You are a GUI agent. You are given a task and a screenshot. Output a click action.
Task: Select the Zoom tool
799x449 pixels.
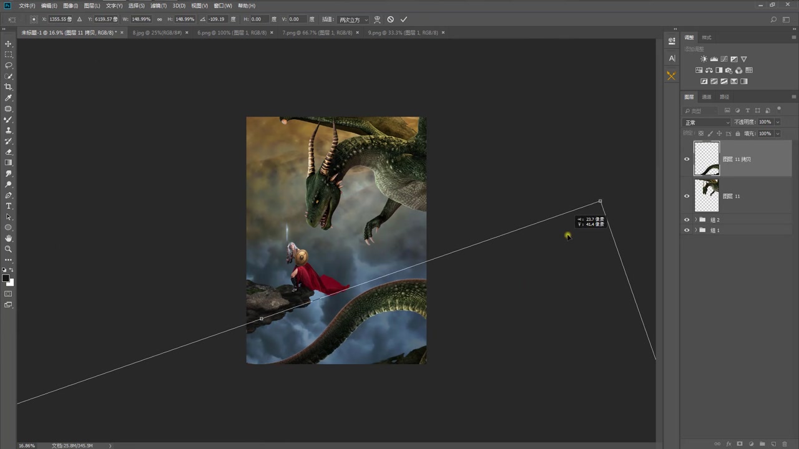point(9,249)
